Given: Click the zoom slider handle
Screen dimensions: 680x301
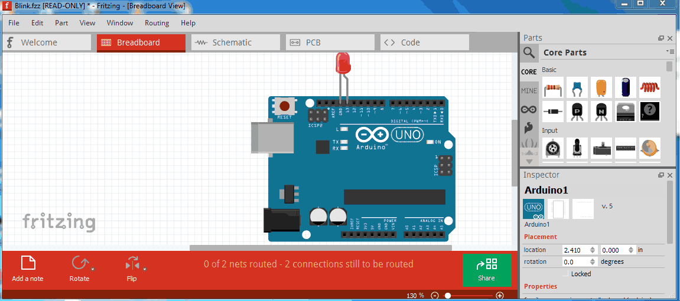Looking at the screenshot, I should pyautogui.click(x=448, y=295).
